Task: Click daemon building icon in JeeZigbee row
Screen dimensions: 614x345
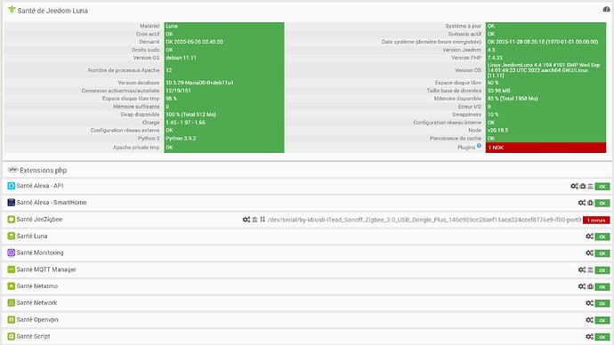Action: pyautogui.click(x=254, y=220)
